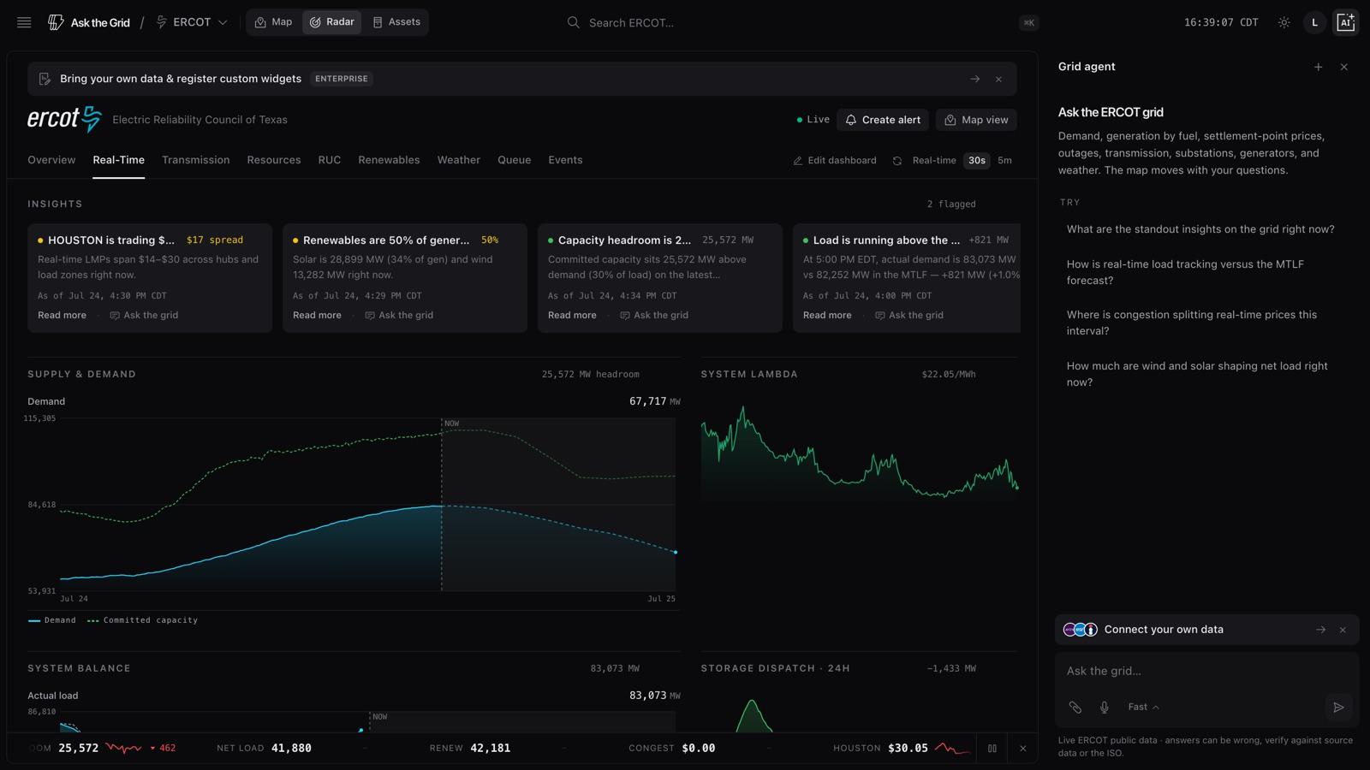1370x770 pixels.
Task: Open the Renewables tab
Action: tap(389, 160)
